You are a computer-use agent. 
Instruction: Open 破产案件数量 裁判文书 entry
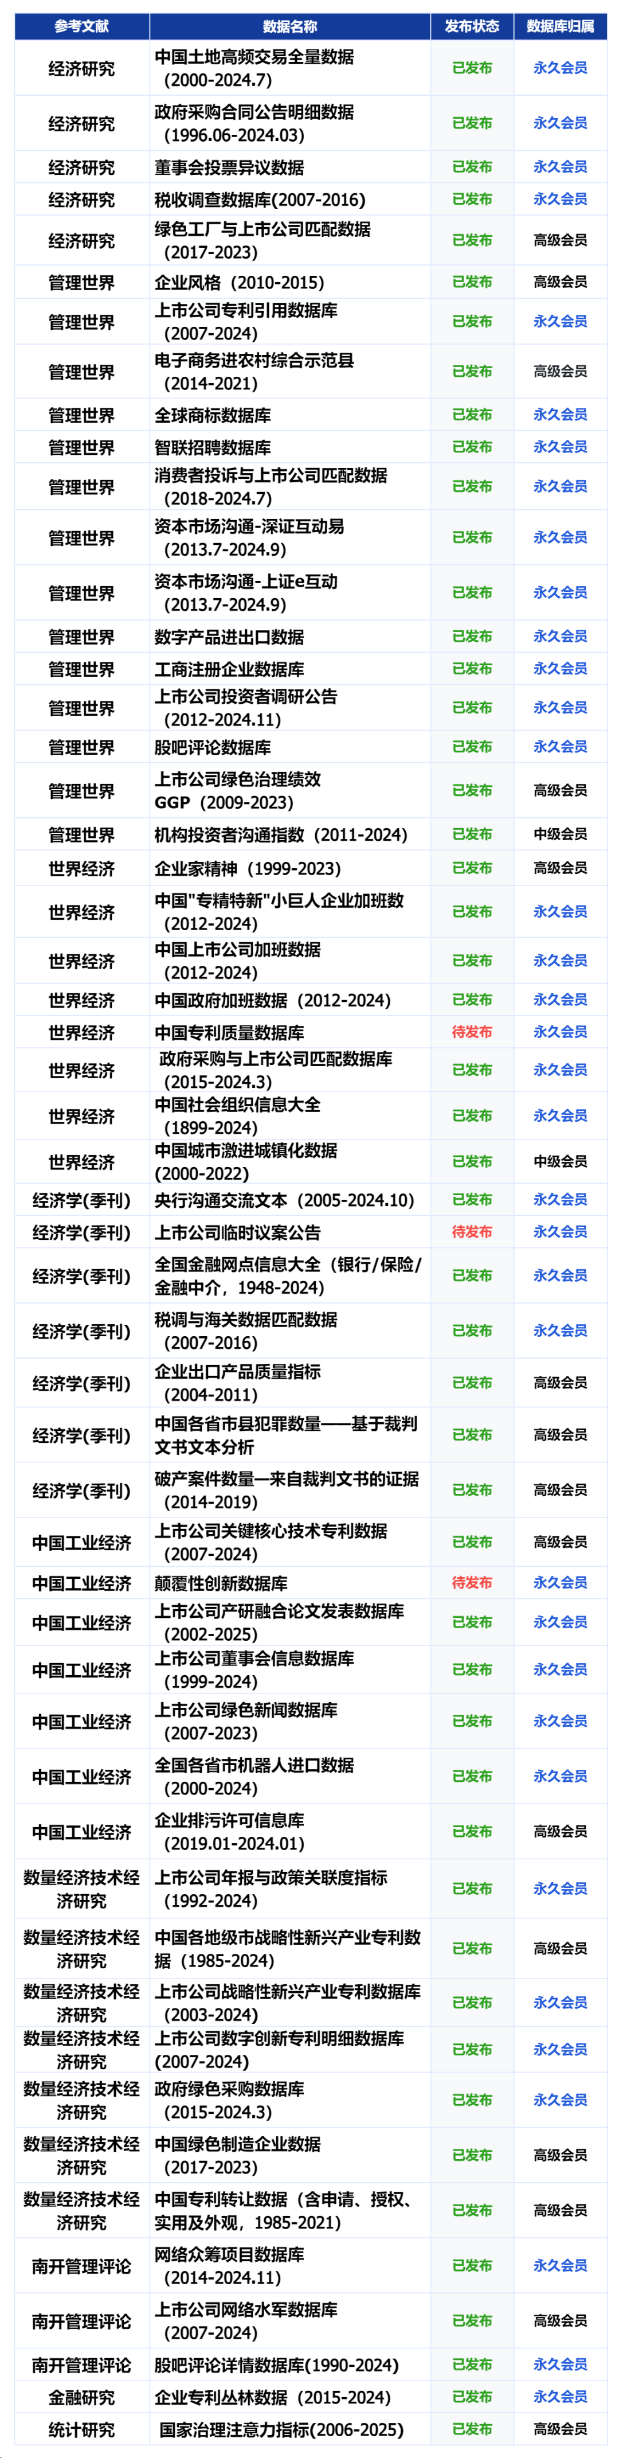[x=286, y=1491]
